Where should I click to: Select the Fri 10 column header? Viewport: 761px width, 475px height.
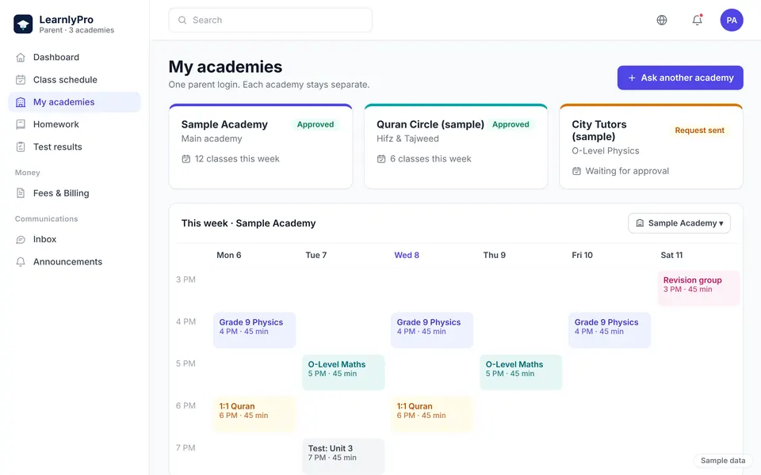[582, 255]
